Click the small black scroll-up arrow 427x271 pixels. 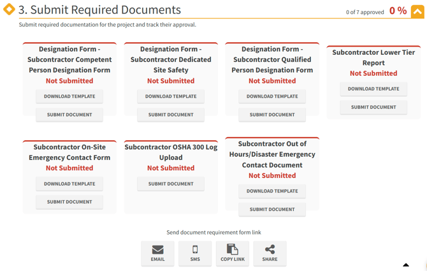pos(406,265)
